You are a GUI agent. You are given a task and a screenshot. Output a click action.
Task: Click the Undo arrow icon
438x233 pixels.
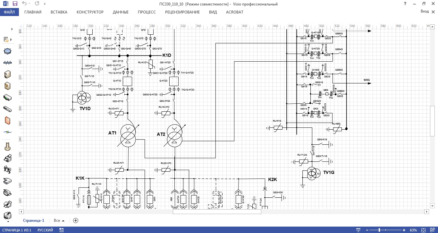pos(24,4)
